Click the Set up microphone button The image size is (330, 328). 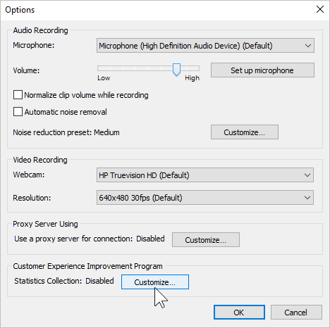pos(262,70)
